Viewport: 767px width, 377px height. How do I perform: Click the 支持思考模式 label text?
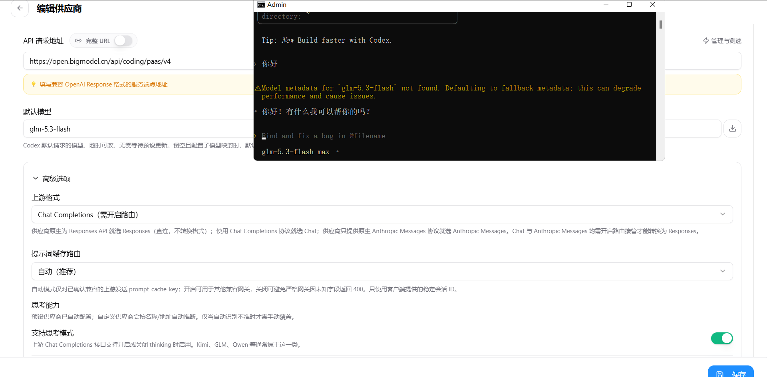[53, 333]
